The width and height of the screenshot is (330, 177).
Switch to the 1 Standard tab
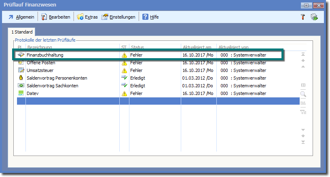[x=22, y=32]
